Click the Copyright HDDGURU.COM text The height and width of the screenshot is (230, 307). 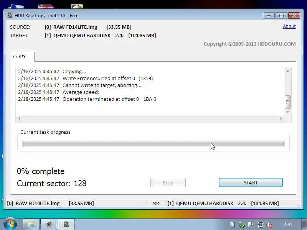point(250,44)
